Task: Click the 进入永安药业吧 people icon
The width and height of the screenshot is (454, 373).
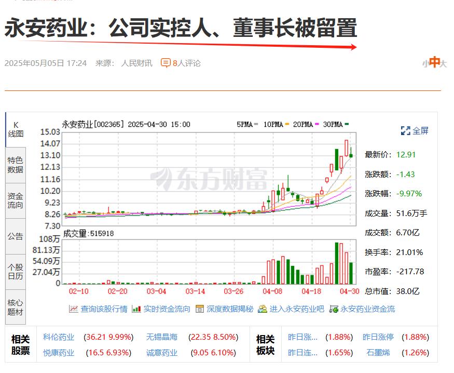Action: (x=263, y=309)
